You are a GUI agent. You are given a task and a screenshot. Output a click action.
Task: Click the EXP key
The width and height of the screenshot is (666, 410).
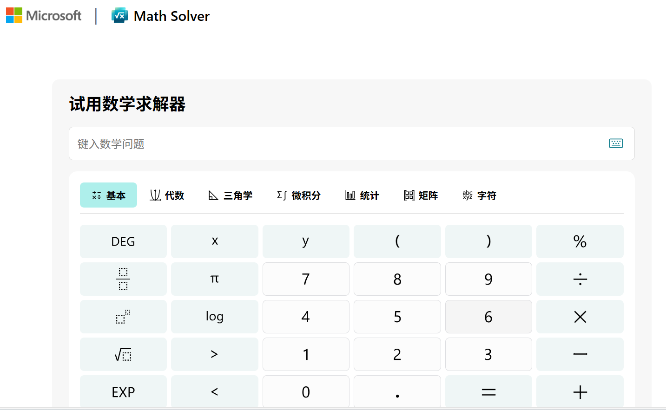[x=123, y=391]
